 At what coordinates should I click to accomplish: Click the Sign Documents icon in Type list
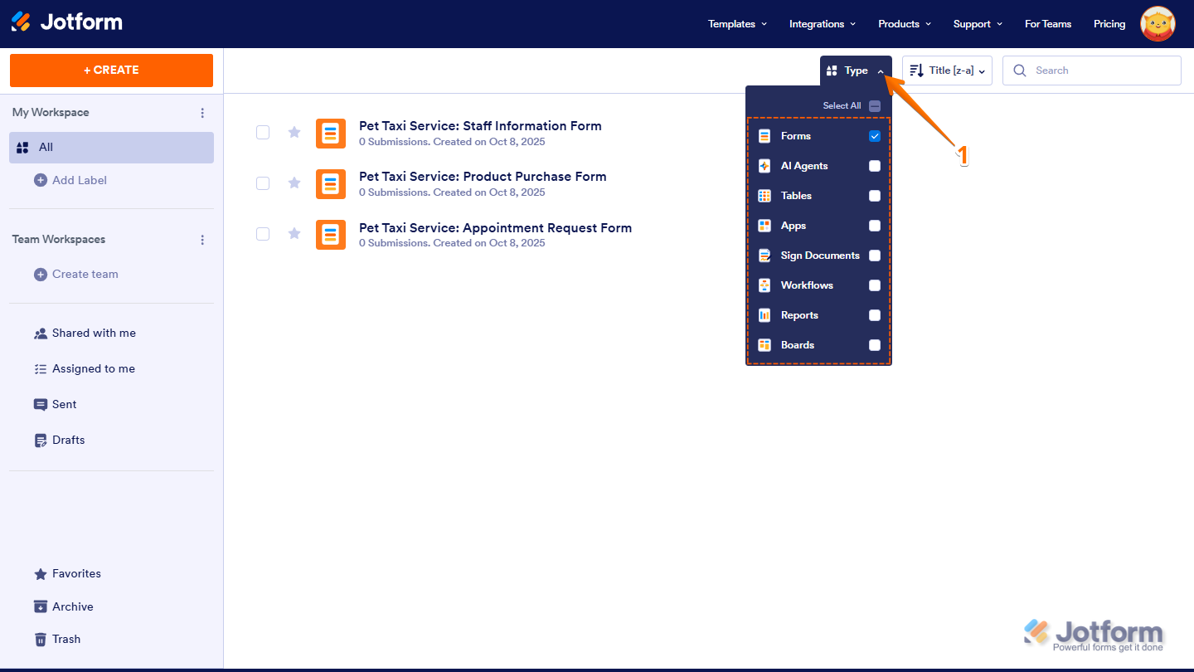[x=764, y=256]
